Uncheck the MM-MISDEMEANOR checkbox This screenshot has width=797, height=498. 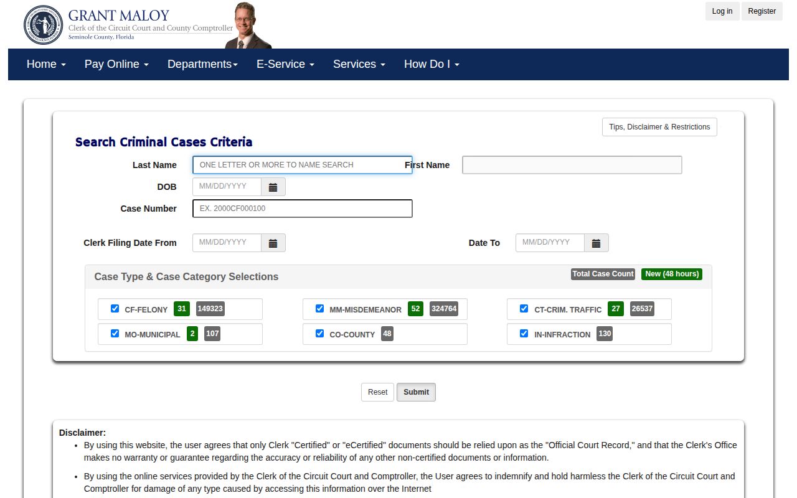click(319, 308)
